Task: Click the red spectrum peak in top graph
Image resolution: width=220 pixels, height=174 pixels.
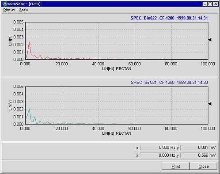Action: 29,43
